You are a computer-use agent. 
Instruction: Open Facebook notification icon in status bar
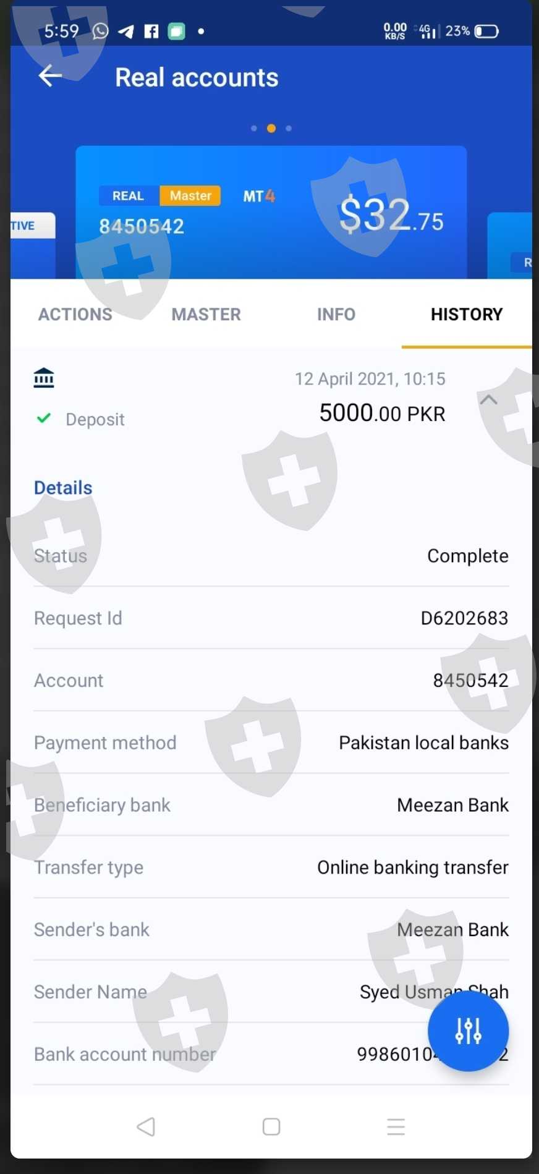click(x=151, y=31)
